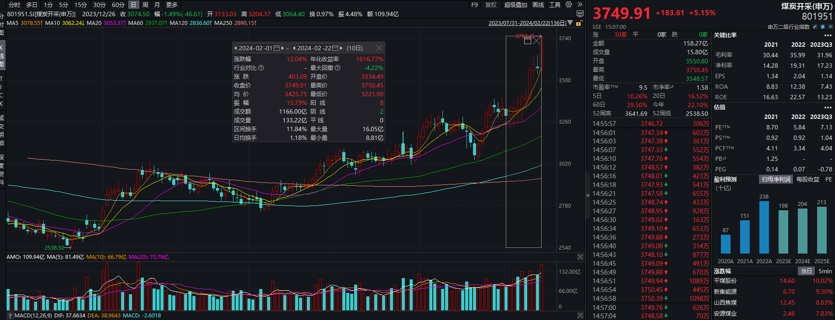Switch to the 周 weekly chart period
This screenshot has width=835, height=320.
145,5
